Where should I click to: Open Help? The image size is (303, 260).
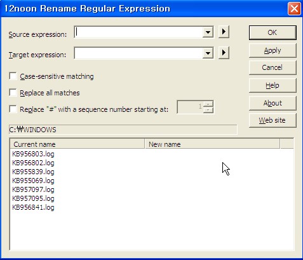point(273,85)
